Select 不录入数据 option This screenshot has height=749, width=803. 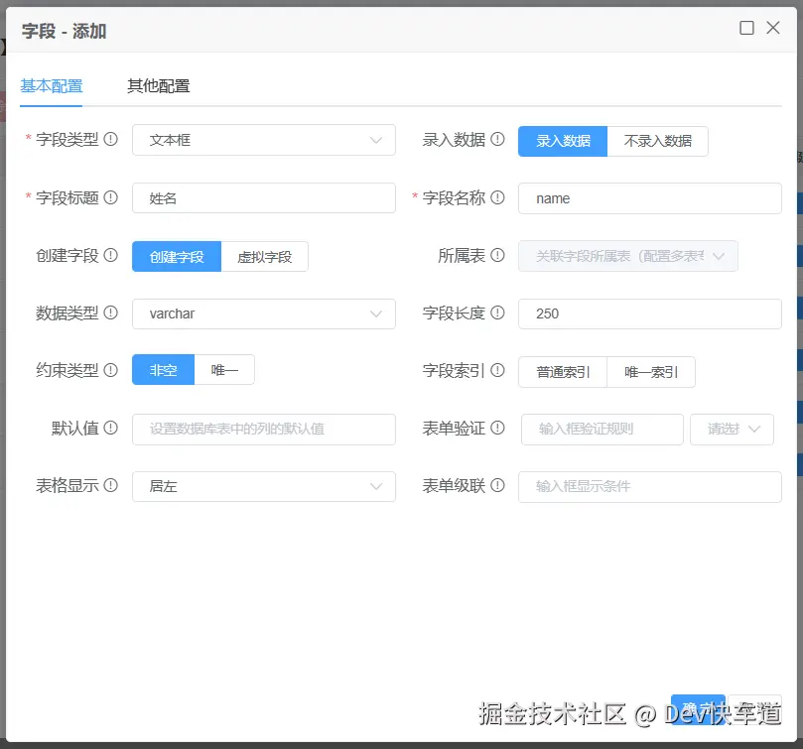tap(657, 141)
